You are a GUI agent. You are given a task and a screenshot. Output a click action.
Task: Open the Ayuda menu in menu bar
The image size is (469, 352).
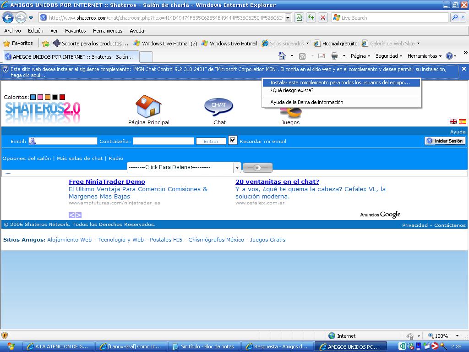[136, 31]
